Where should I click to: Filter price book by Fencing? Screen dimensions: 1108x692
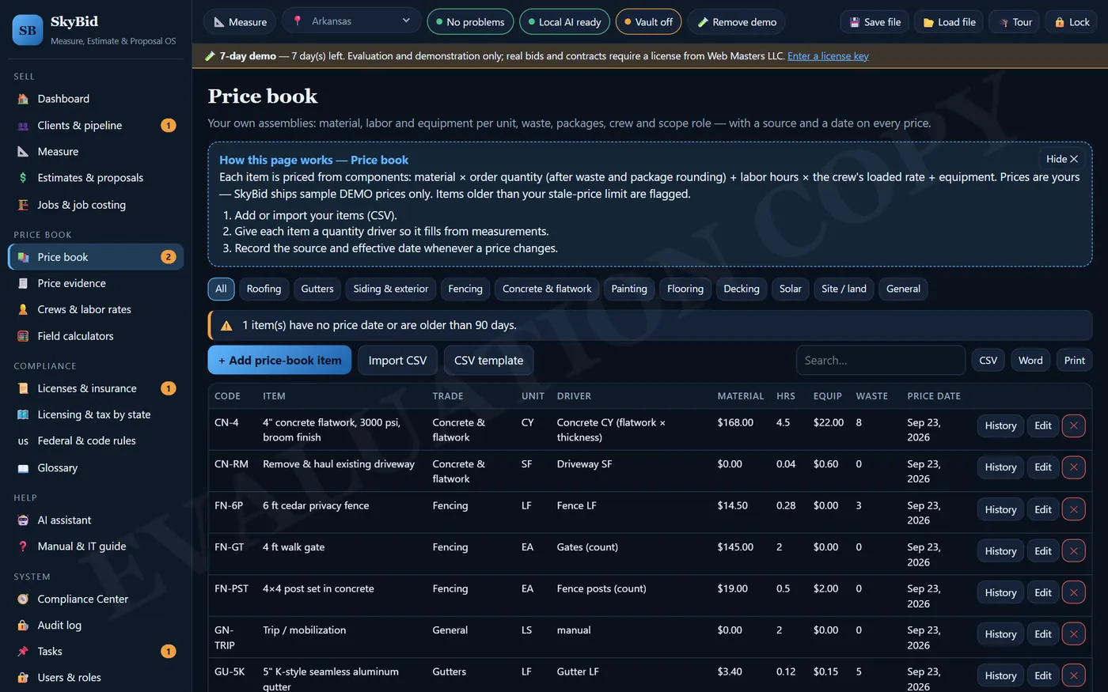(x=465, y=289)
